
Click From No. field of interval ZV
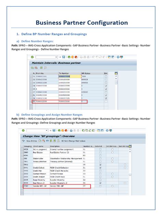(47, 102)
